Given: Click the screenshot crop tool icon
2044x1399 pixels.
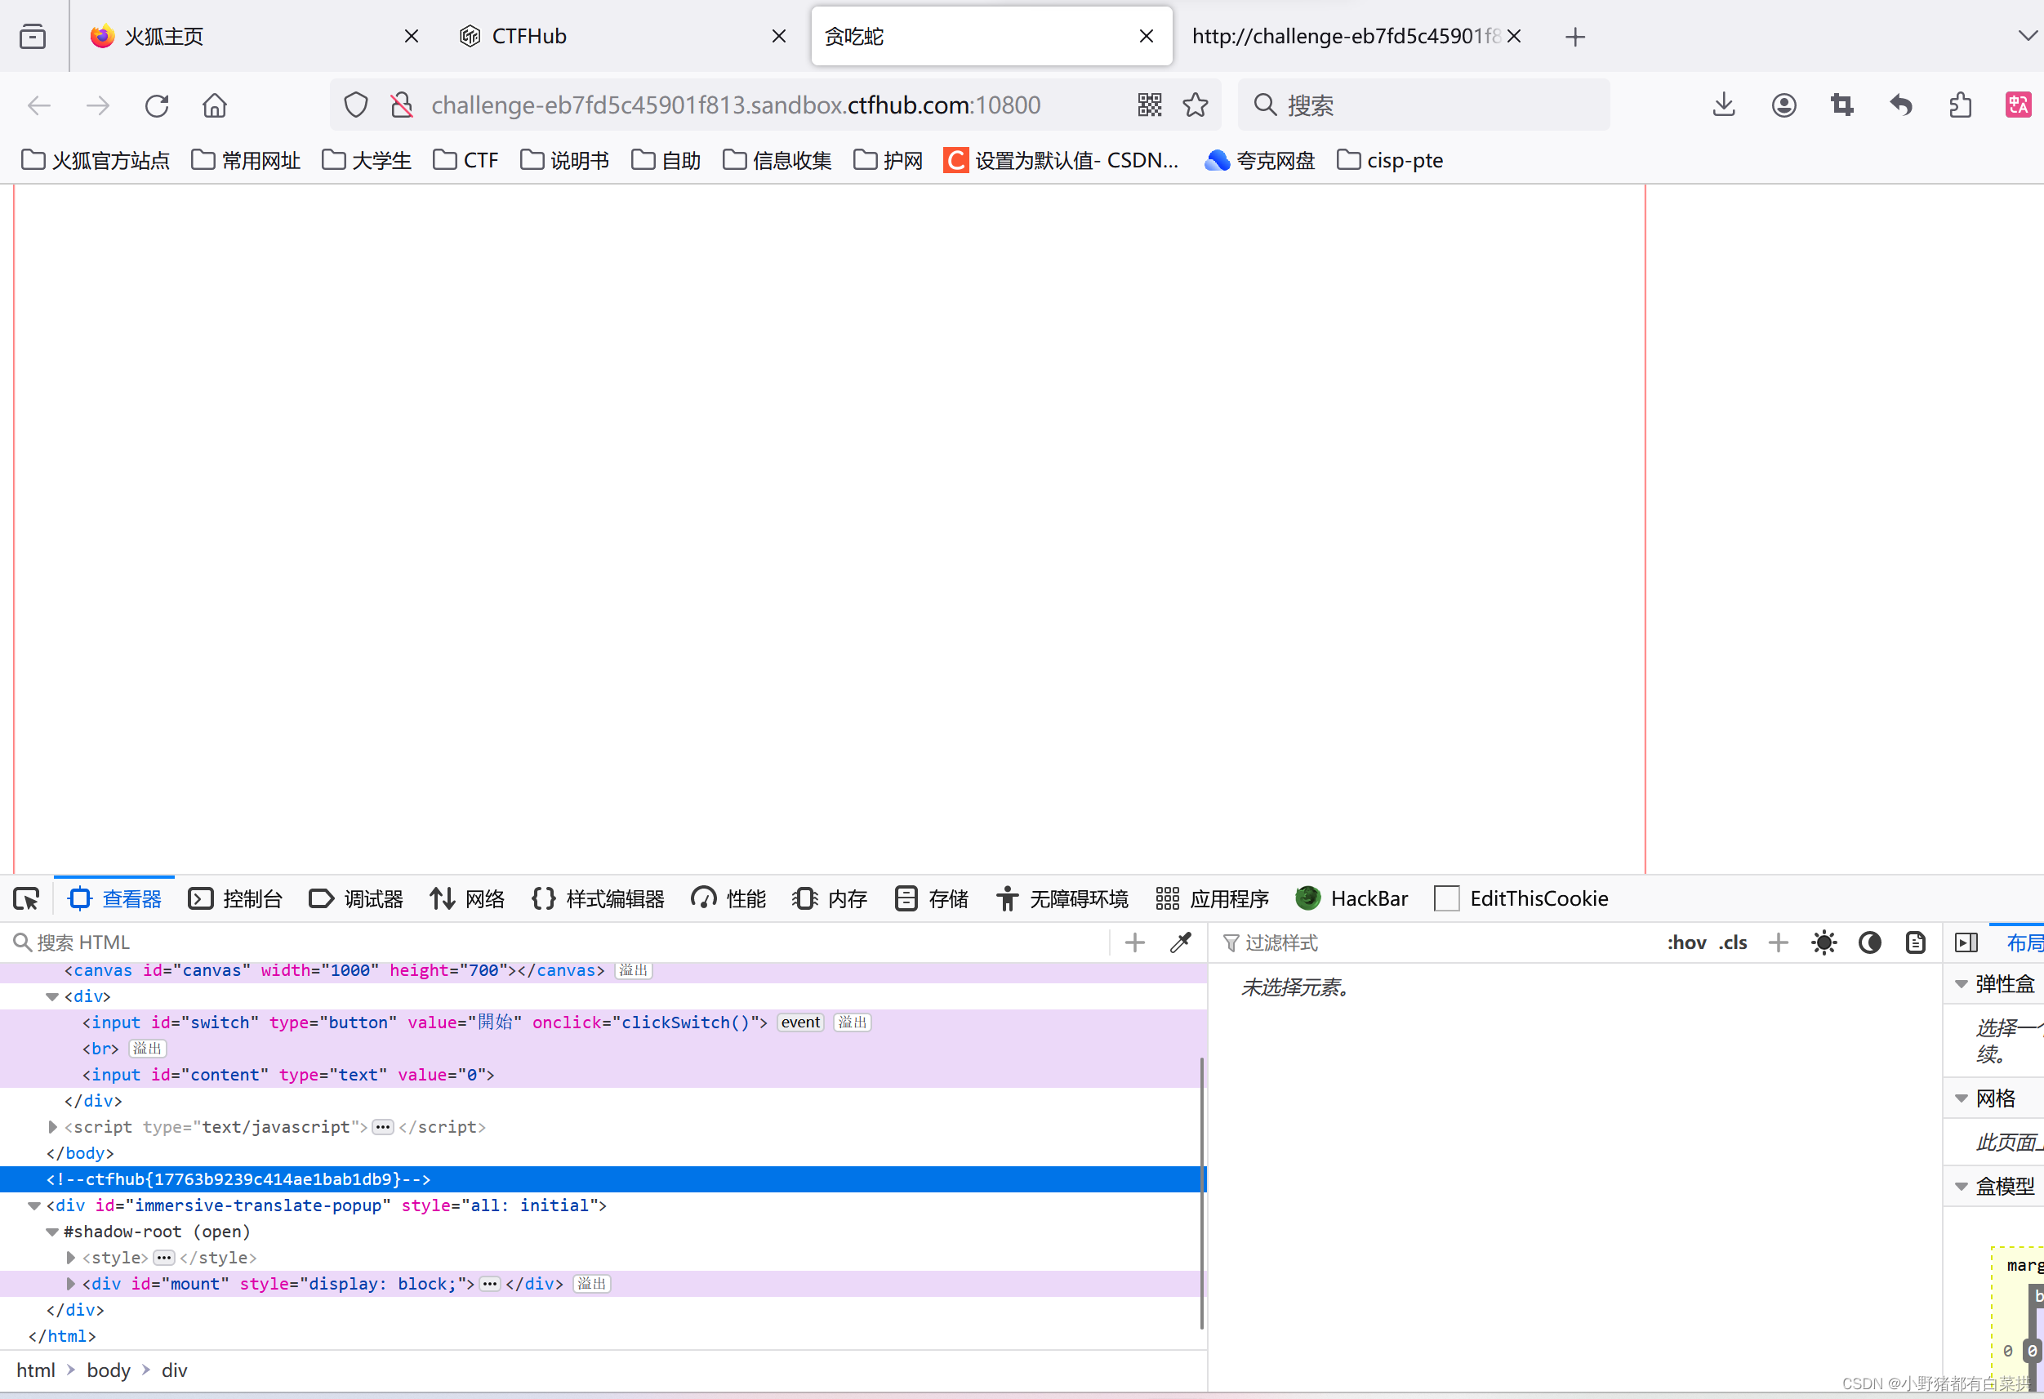Looking at the screenshot, I should [1841, 105].
